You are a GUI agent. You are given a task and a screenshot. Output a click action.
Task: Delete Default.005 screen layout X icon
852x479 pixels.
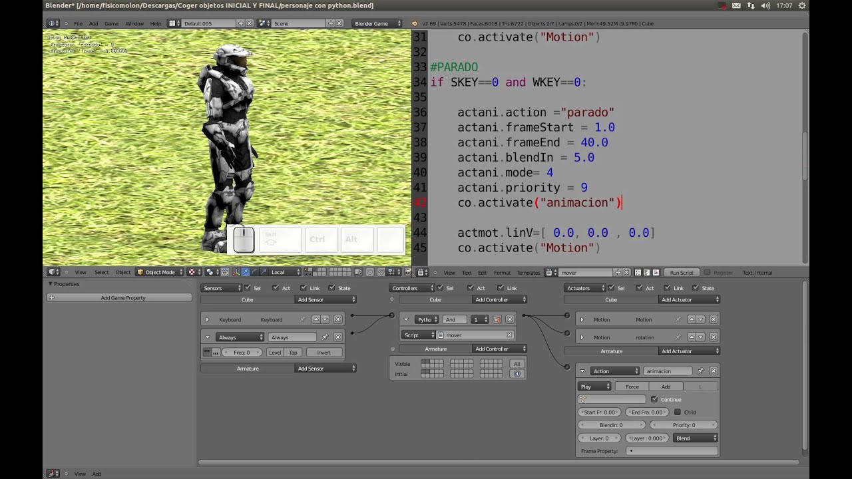click(x=250, y=23)
